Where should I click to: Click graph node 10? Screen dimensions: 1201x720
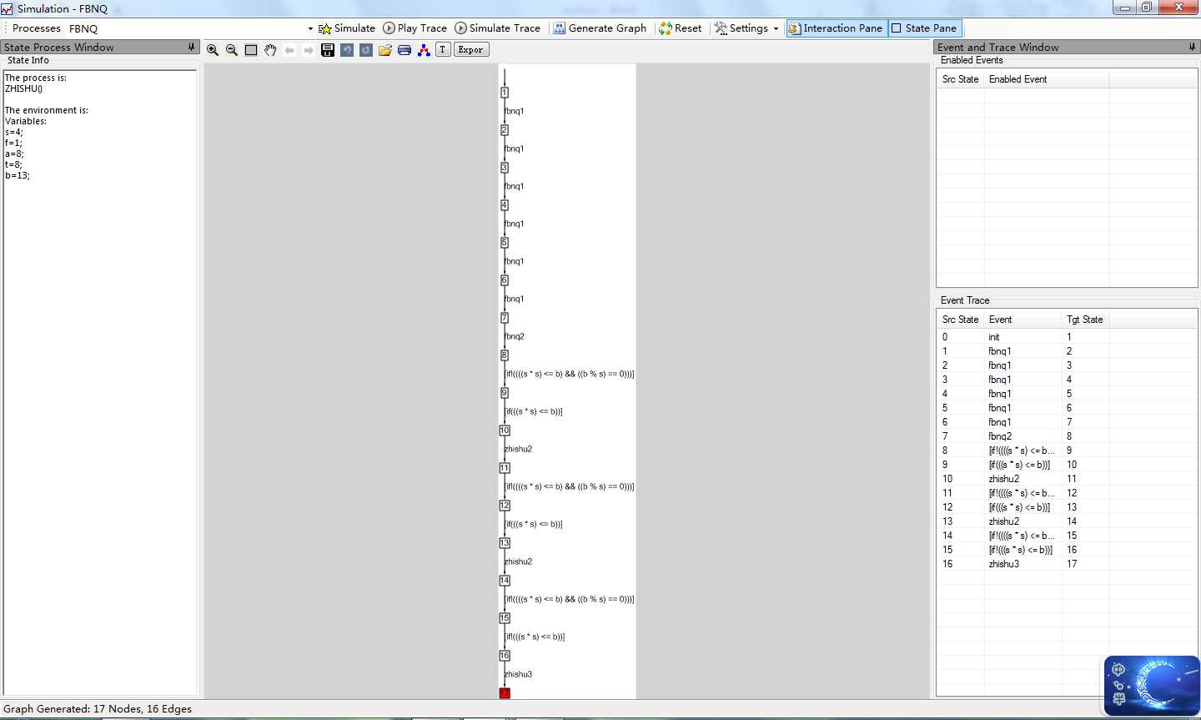[505, 430]
